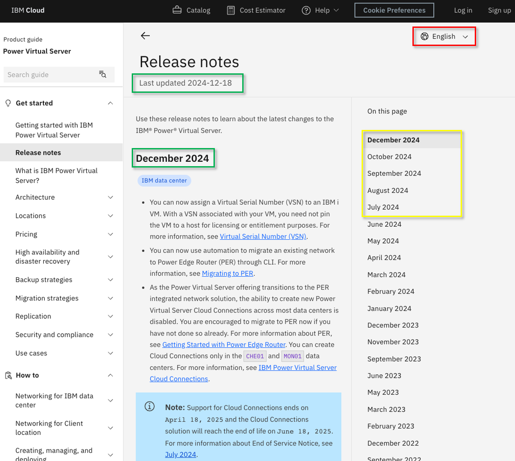
Task: Expand the Security and compliance section
Action: click(x=111, y=335)
